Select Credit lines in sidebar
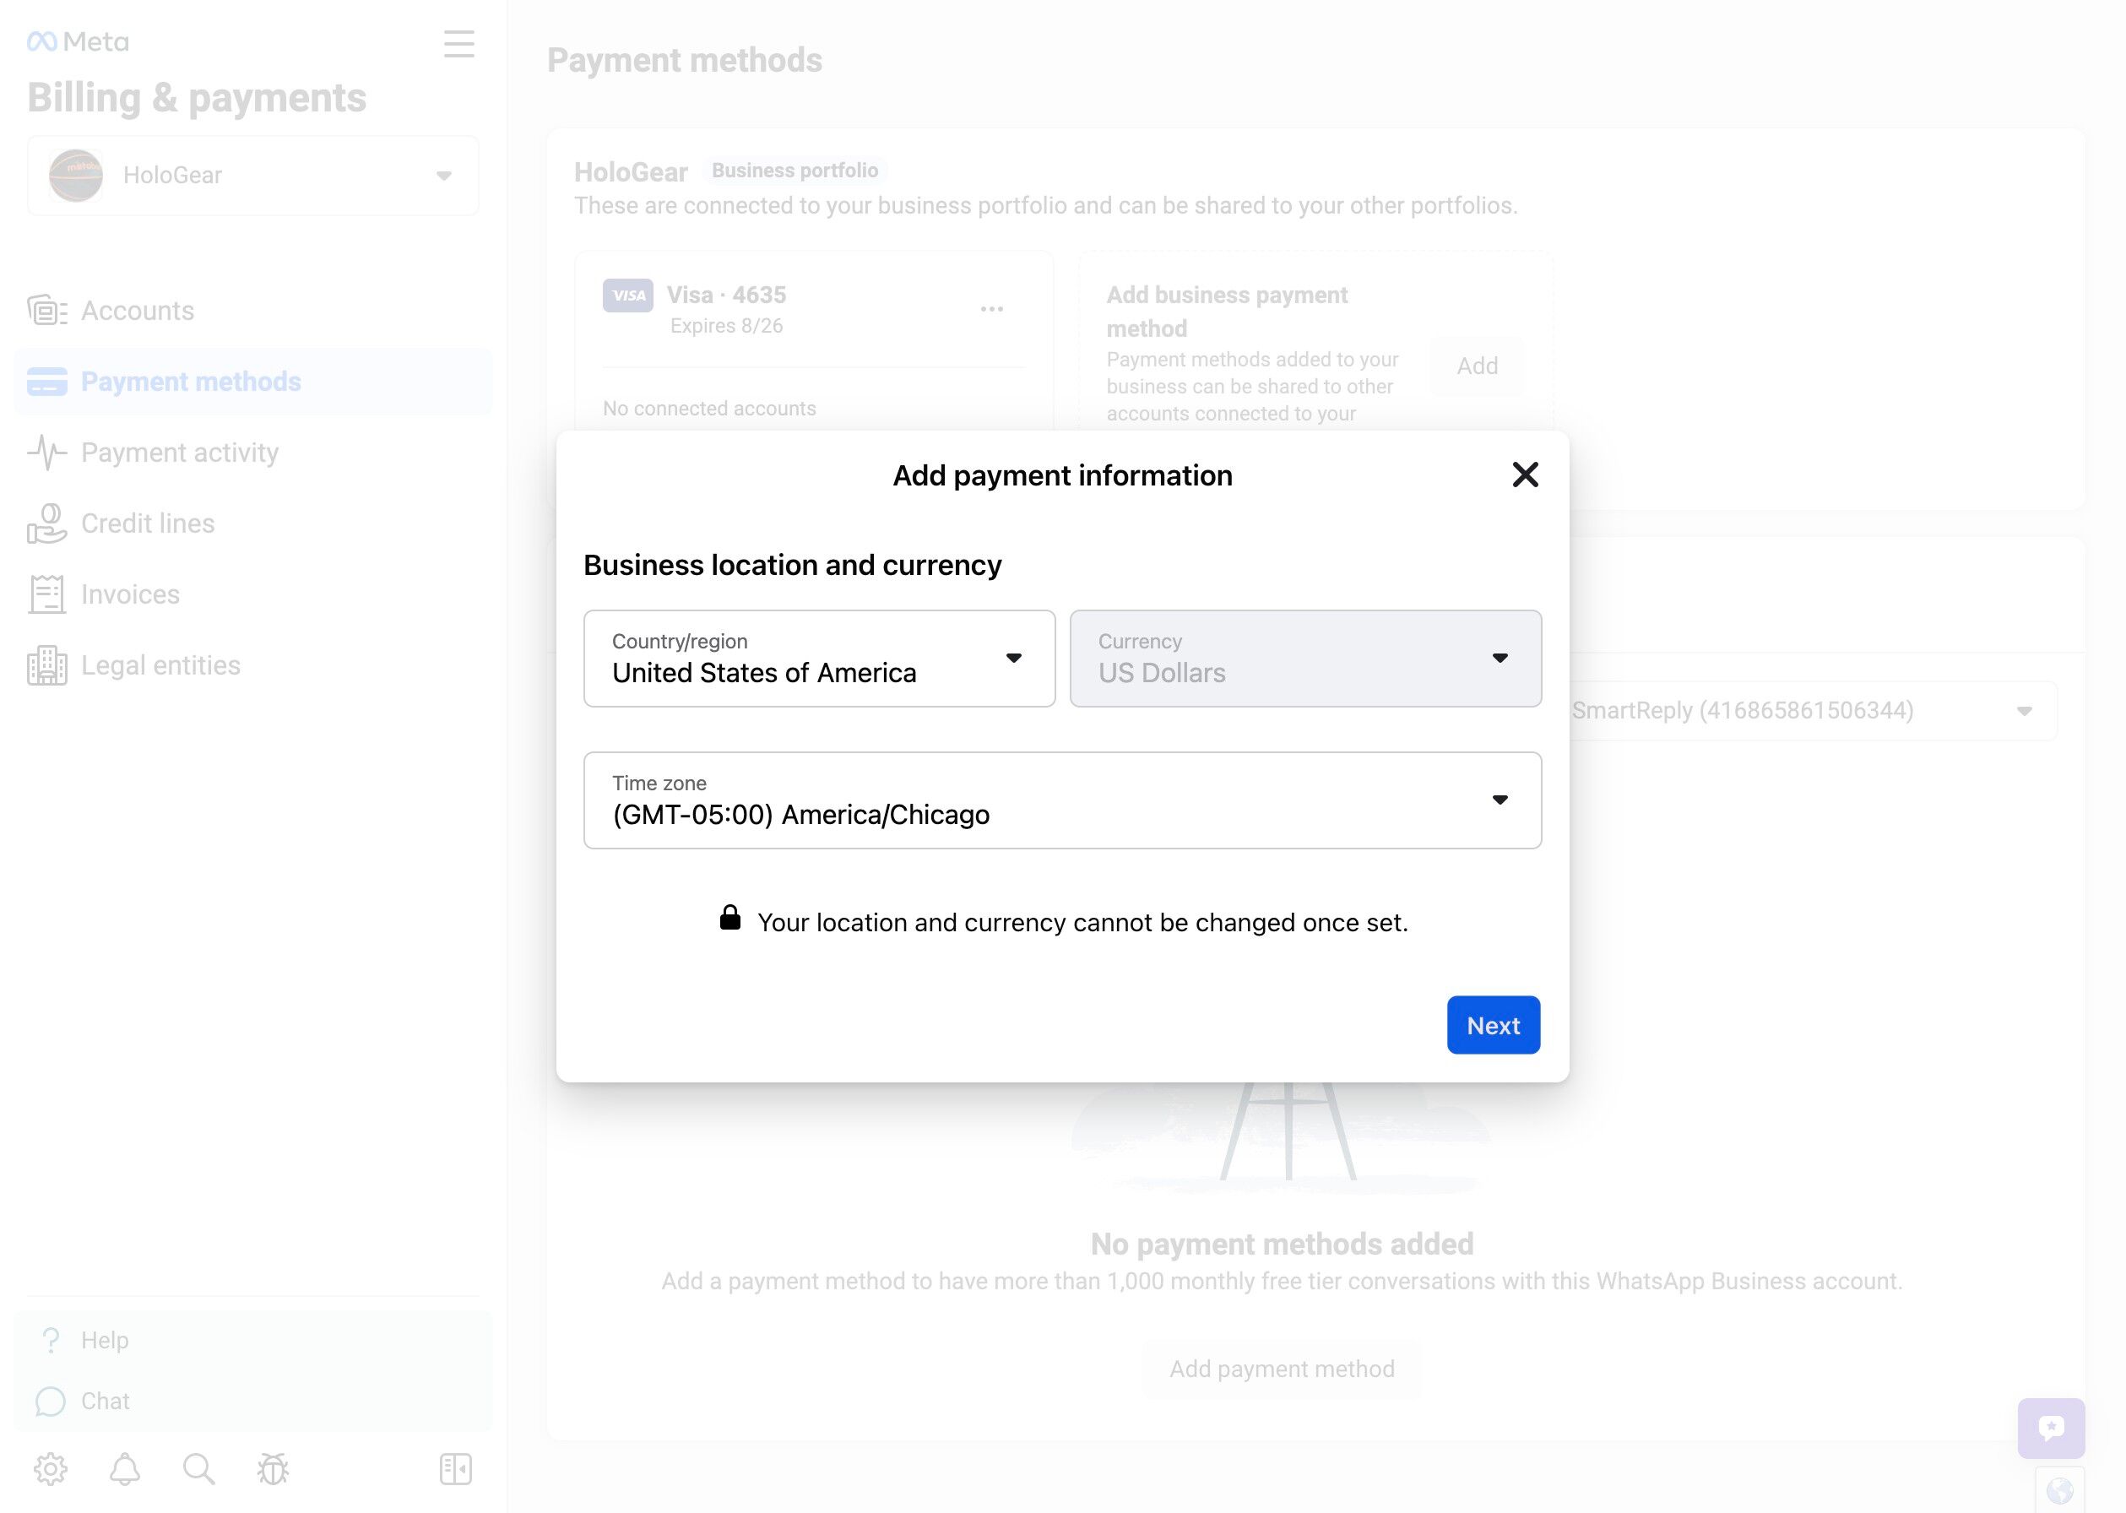 [x=147, y=523]
